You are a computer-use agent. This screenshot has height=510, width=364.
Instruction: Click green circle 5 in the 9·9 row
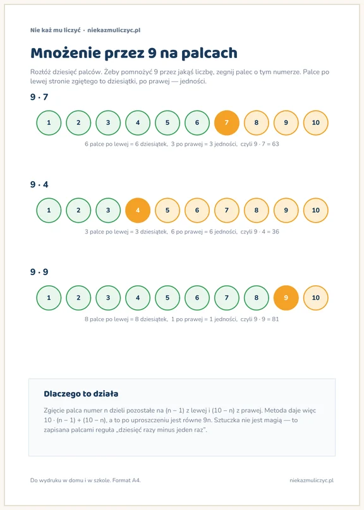(x=167, y=298)
